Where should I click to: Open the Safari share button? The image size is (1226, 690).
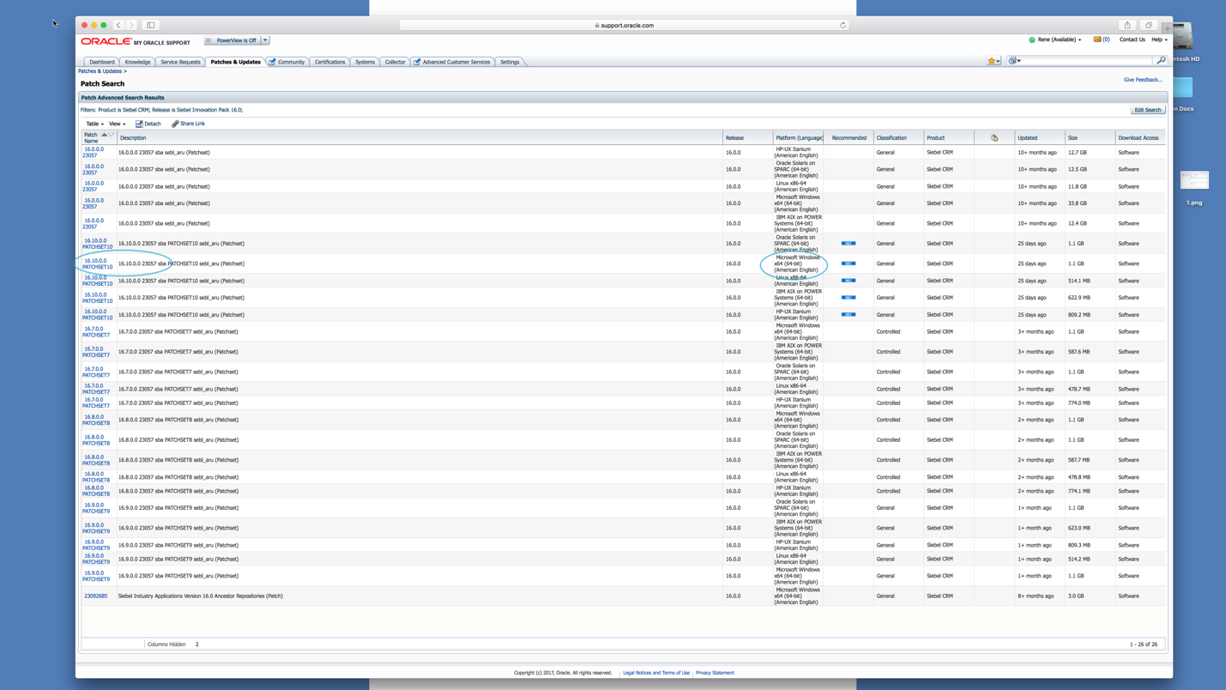pos(1127,25)
